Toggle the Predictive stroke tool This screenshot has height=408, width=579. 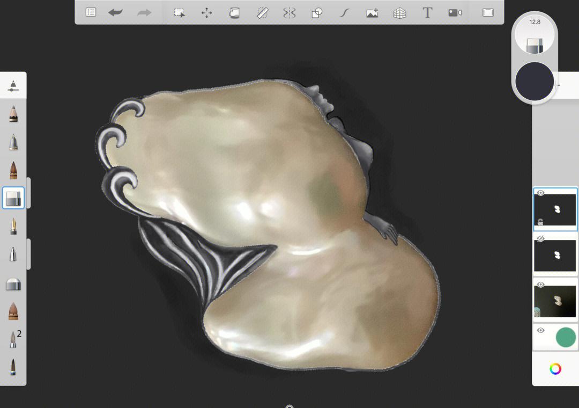(x=345, y=13)
